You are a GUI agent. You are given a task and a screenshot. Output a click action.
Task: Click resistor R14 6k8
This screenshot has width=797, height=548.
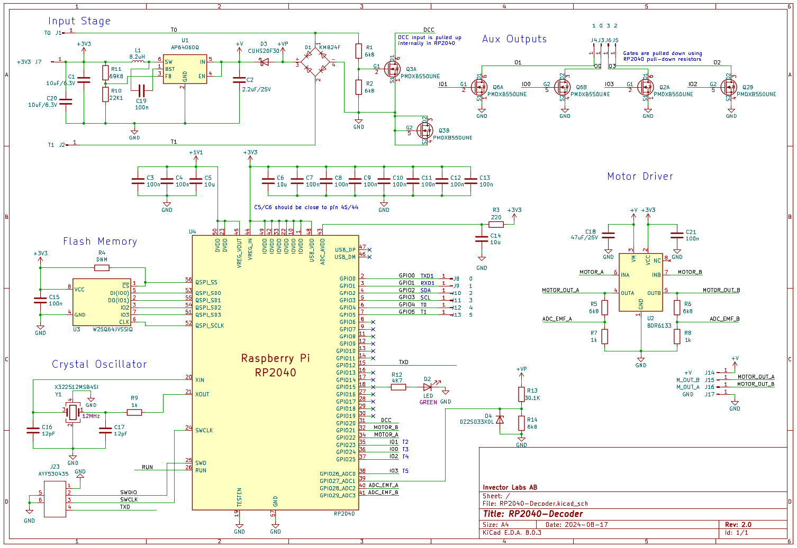tap(521, 423)
